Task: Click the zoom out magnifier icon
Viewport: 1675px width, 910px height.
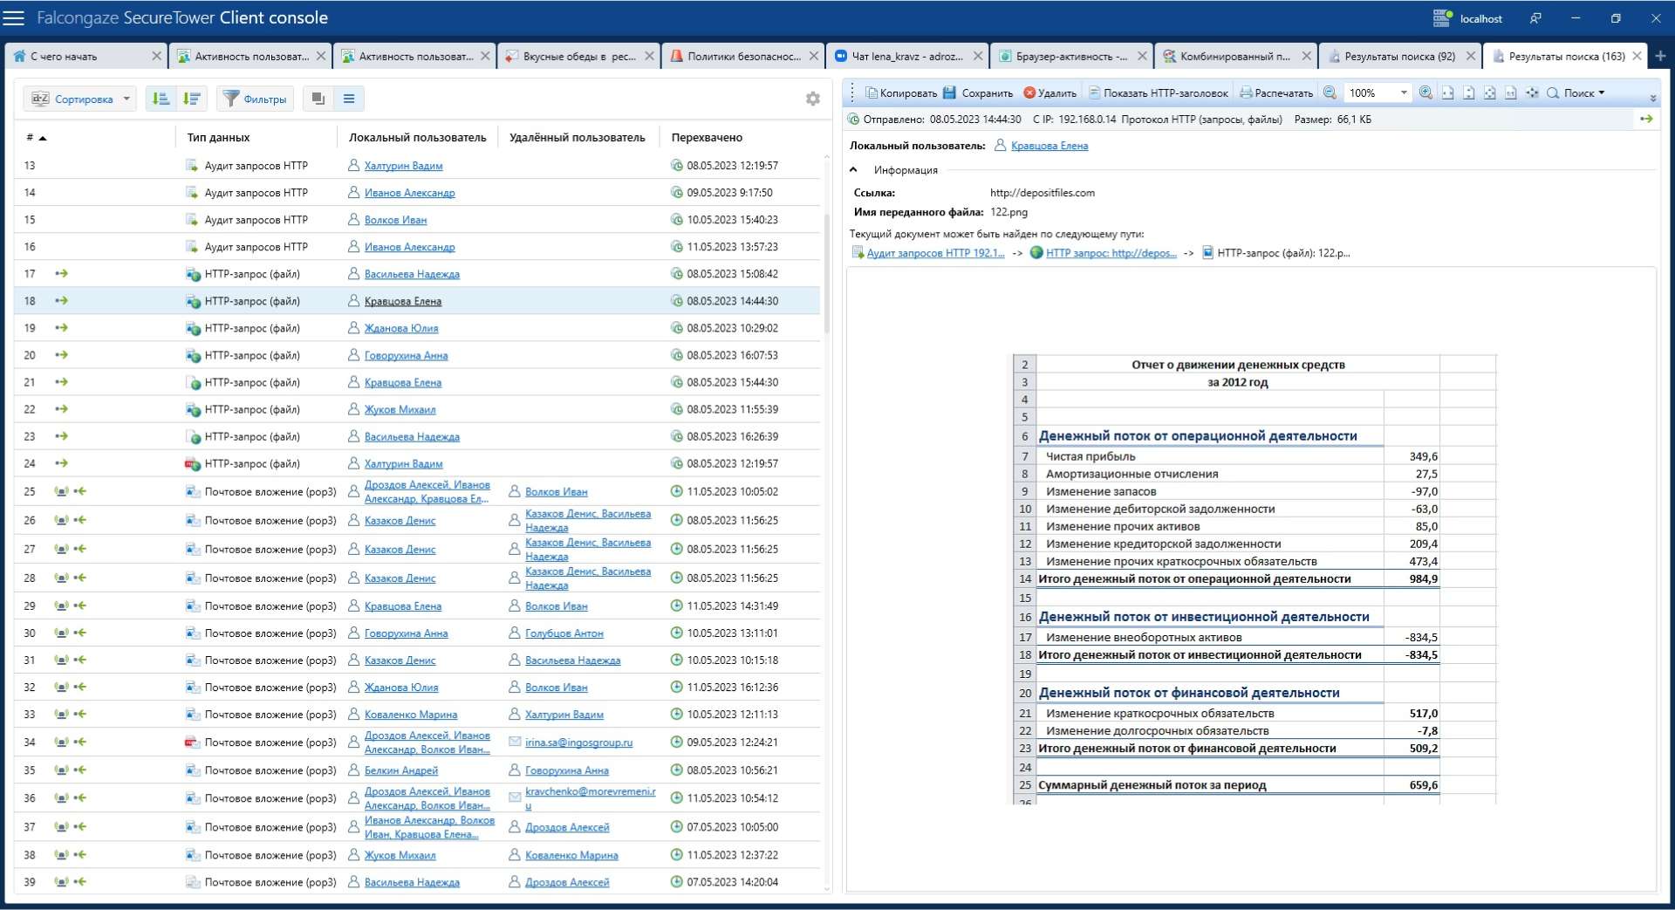Action: (1330, 92)
